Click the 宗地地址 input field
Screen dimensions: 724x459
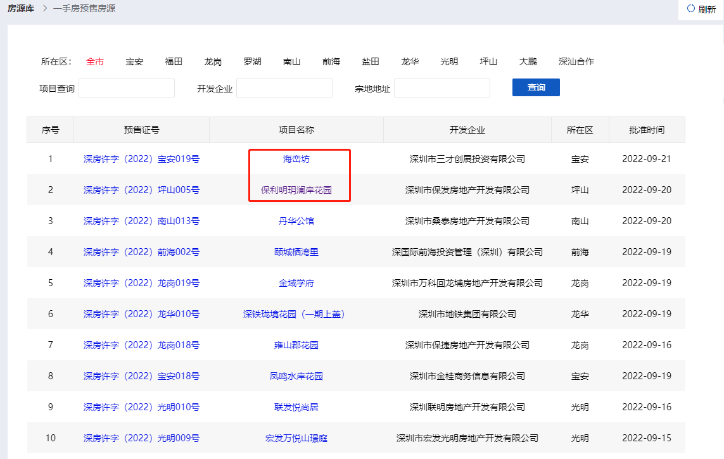pos(441,88)
